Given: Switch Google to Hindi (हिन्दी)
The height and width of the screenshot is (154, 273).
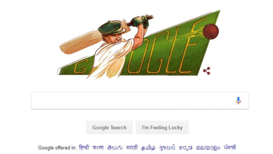Looking at the screenshot, I should [x=84, y=147].
